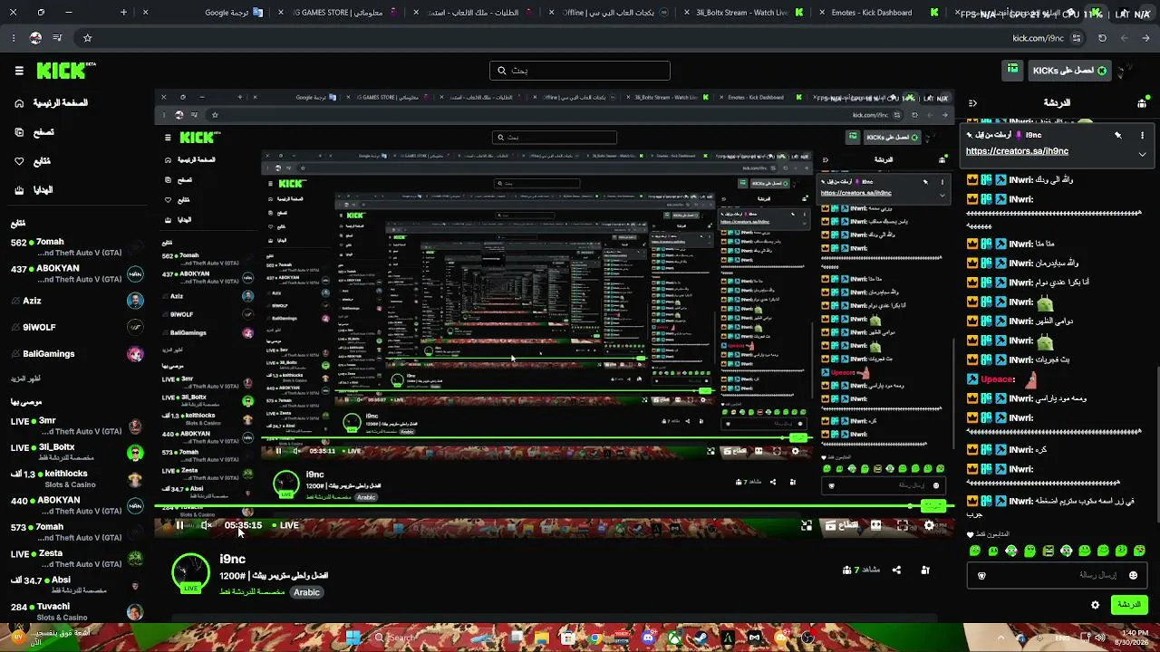Share the i9nc stream

coord(896,570)
